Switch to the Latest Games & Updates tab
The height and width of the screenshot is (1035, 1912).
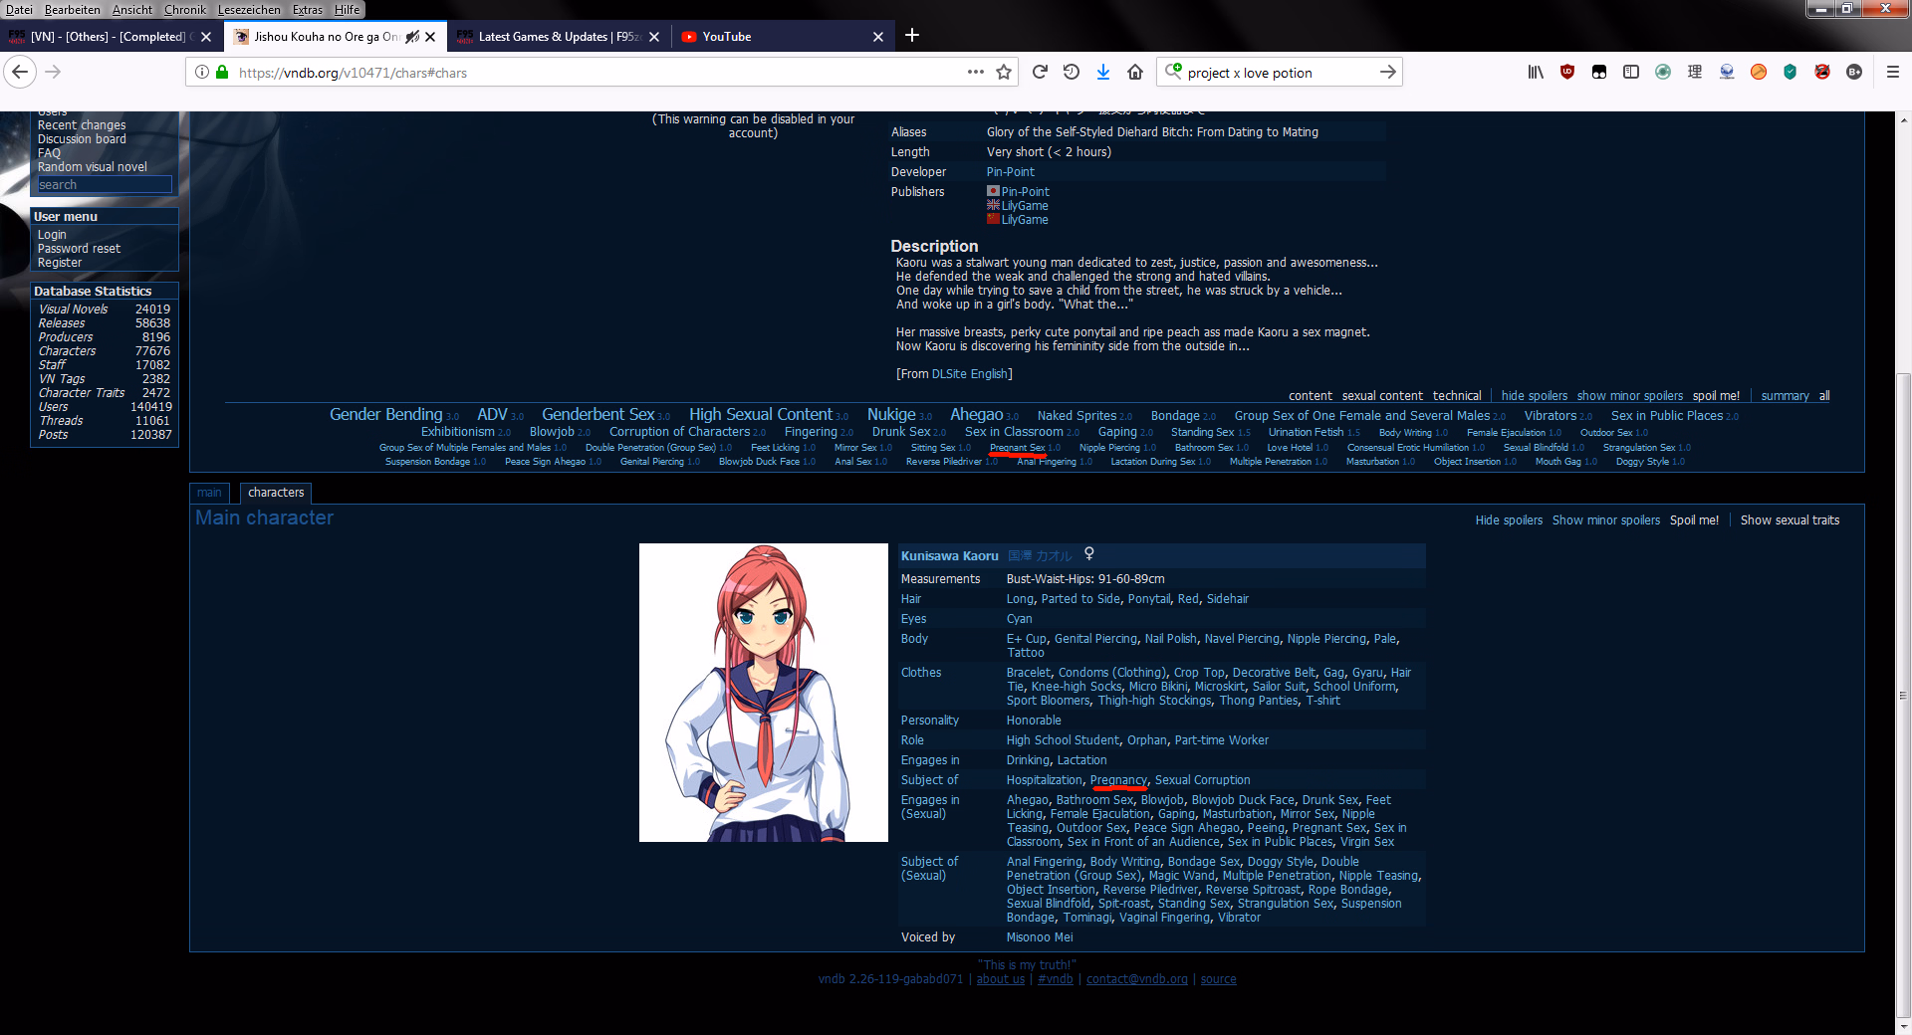(x=558, y=37)
